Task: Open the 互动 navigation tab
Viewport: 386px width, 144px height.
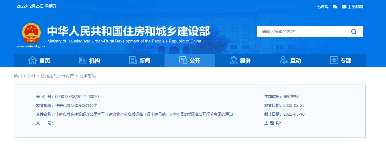Action: point(290,60)
